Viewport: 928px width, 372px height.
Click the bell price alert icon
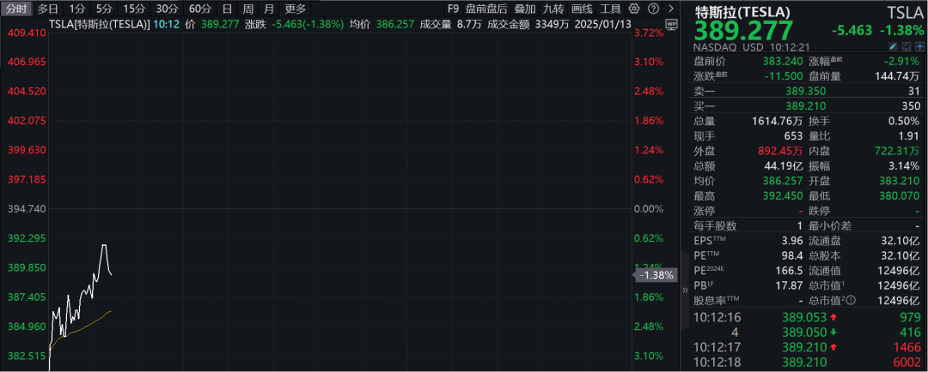pos(907,46)
